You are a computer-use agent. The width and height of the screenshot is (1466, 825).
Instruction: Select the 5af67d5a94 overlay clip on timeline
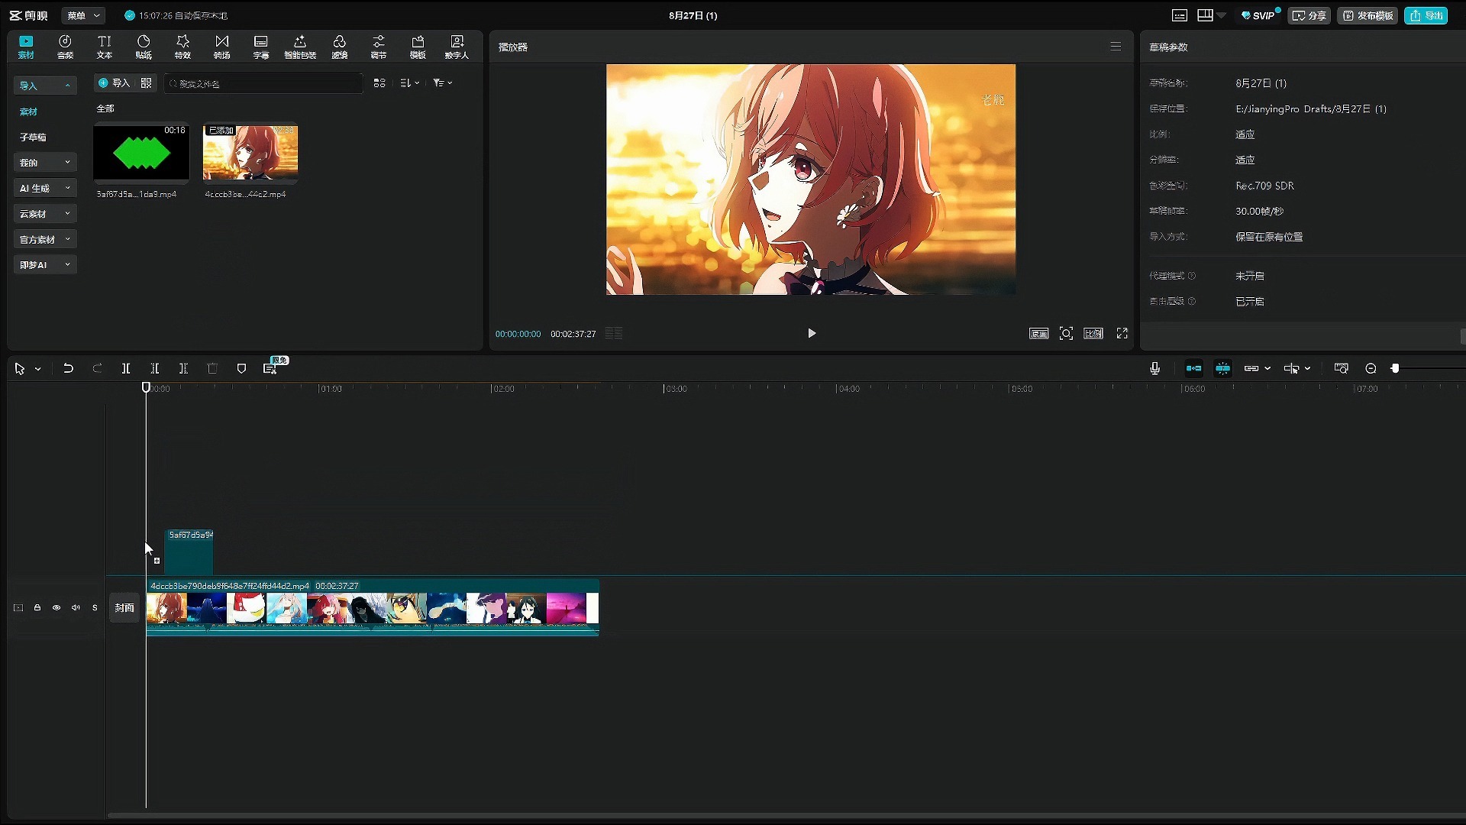[x=189, y=552]
